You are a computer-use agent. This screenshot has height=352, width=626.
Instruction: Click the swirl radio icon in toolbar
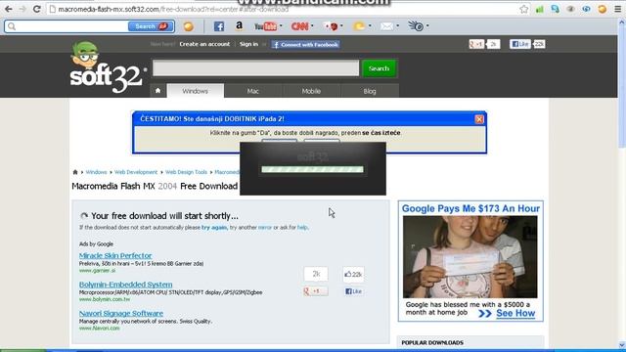click(x=416, y=26)
